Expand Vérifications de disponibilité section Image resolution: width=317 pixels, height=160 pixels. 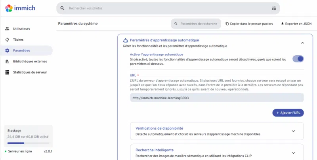click(x=293, y=131)
